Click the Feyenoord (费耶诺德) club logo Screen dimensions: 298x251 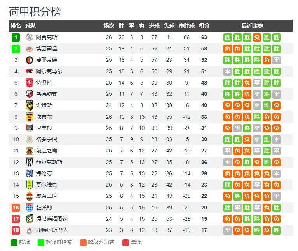click(x=30, y=60)
